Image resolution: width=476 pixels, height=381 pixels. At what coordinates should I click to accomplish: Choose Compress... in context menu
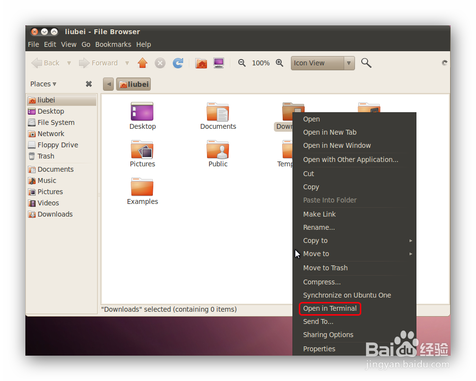354,282
